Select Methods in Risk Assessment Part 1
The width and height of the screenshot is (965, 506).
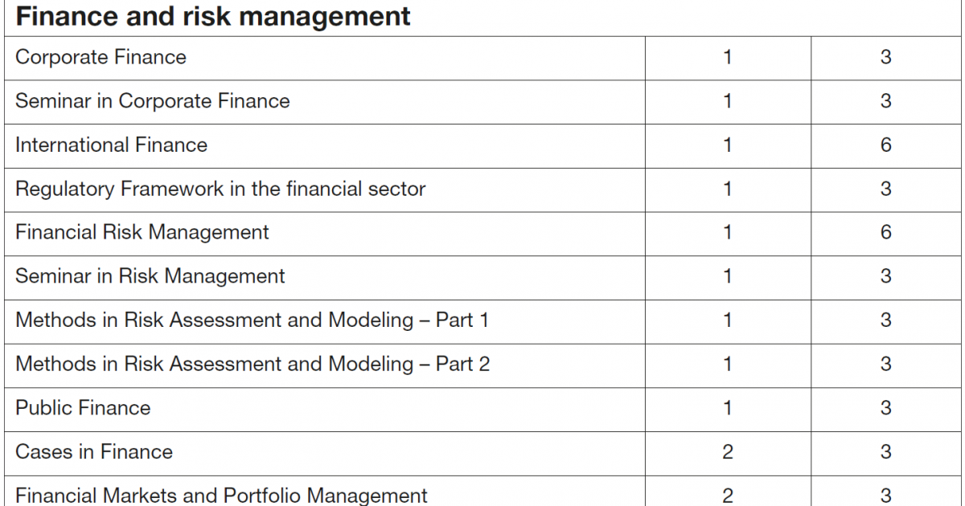pyautogui.click(x=252, y=320)
